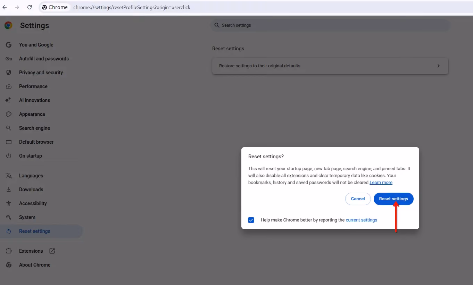Click the Search engine magnifier icon
Viewport: 473px width, 285px height.
(x=9, y=128)
